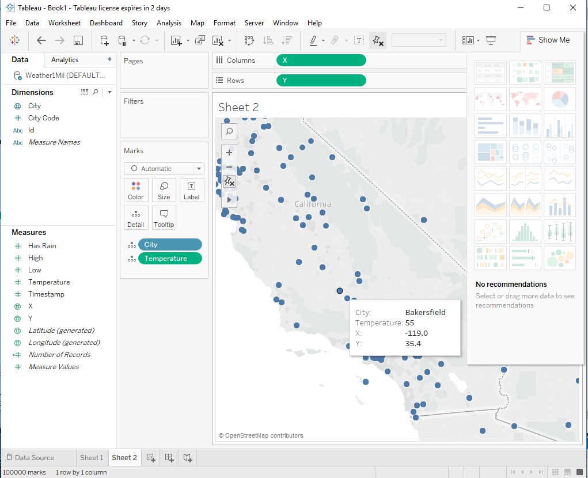
Task: Click the map zoom in plus button
Action: point(229,153)
